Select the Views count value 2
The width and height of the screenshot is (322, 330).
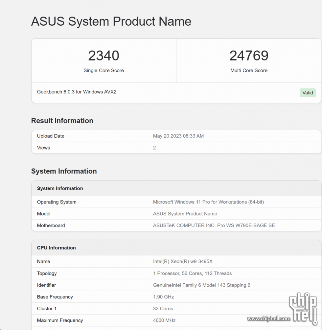pos(154,148)
